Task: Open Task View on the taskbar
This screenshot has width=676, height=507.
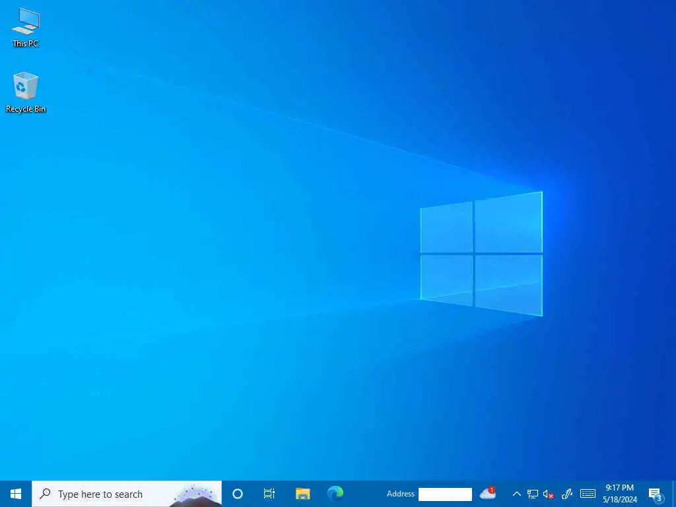Action: 269,494
